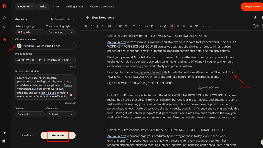Screen dimensions: 263x148
Task: Align text right
Action: point(183,26)
